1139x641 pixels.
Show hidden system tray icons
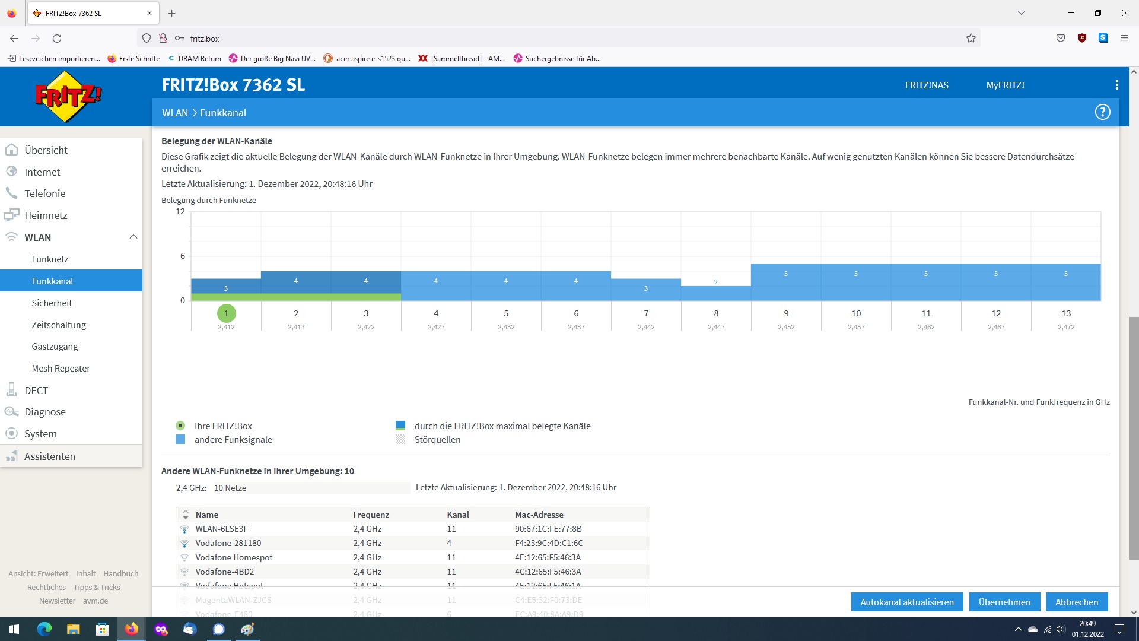[x=1018, y=629]
